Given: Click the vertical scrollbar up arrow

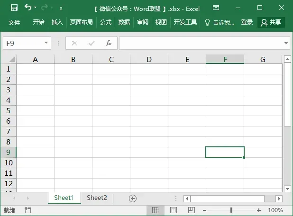Looking at the screenshot, I should (287, 59).
